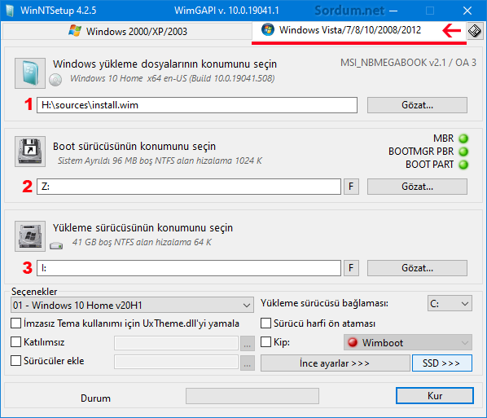Screen dimensions: 487x418
Task: Click the boot drive Z: input field
Action: click(189, 187)
